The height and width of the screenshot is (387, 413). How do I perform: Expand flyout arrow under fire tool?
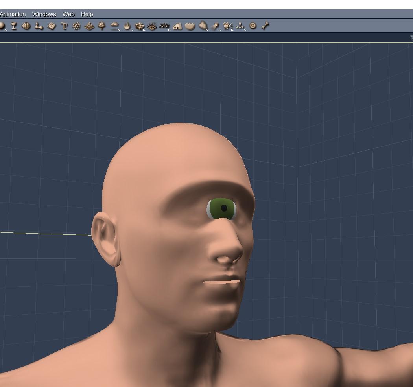[131, 31]
